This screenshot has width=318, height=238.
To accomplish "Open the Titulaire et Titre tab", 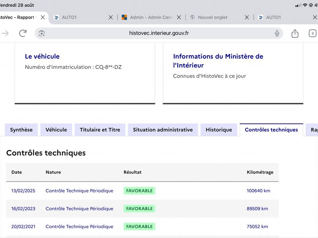I will coord(100,130).
